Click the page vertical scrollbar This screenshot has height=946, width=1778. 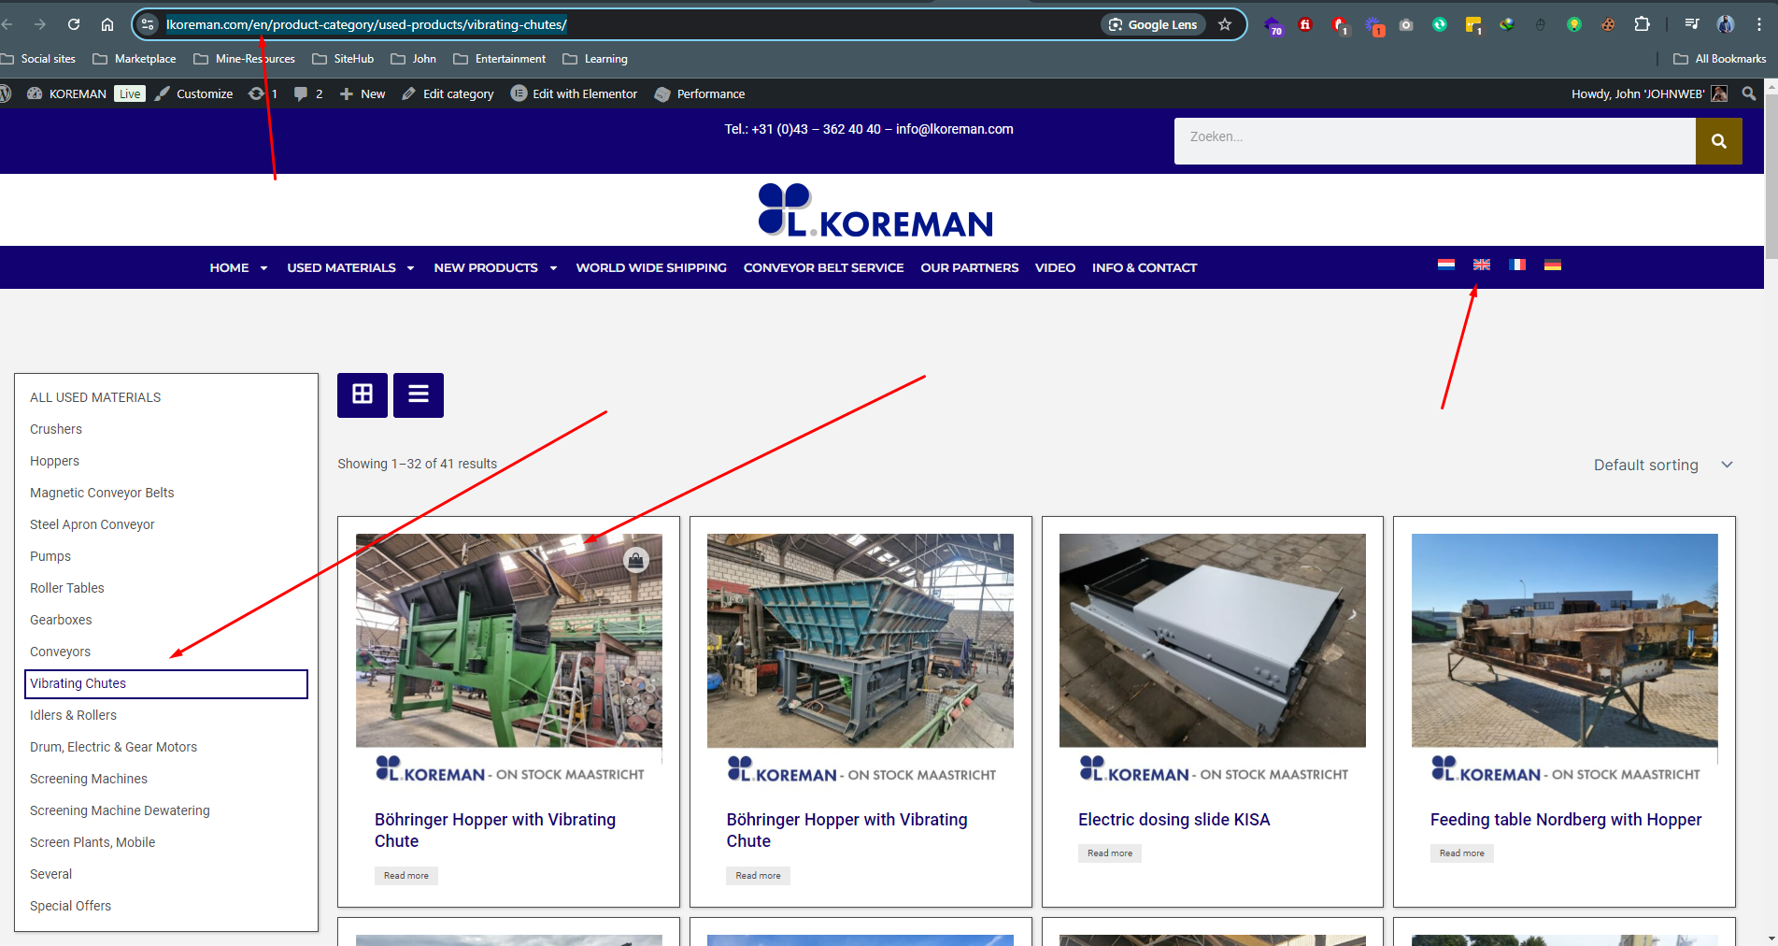(x=1771, y=178)
